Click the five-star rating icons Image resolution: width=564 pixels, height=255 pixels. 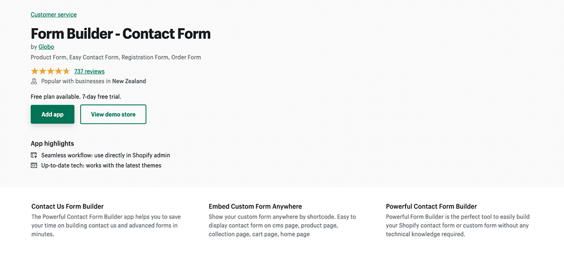point(50,72)
